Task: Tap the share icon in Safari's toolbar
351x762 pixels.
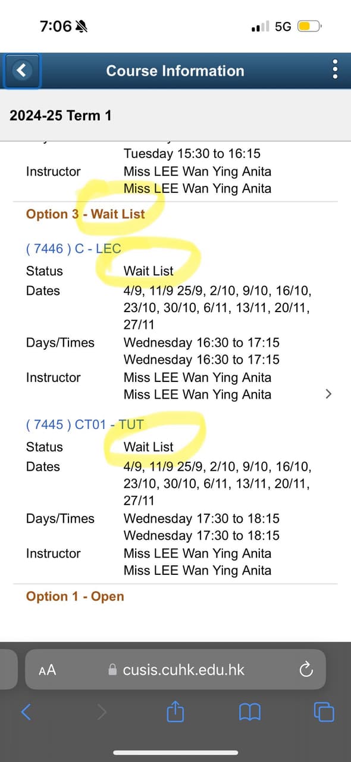Action: pos(175,712)
